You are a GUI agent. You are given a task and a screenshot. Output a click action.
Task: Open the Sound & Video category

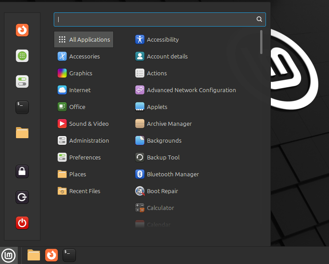[88, 124]
